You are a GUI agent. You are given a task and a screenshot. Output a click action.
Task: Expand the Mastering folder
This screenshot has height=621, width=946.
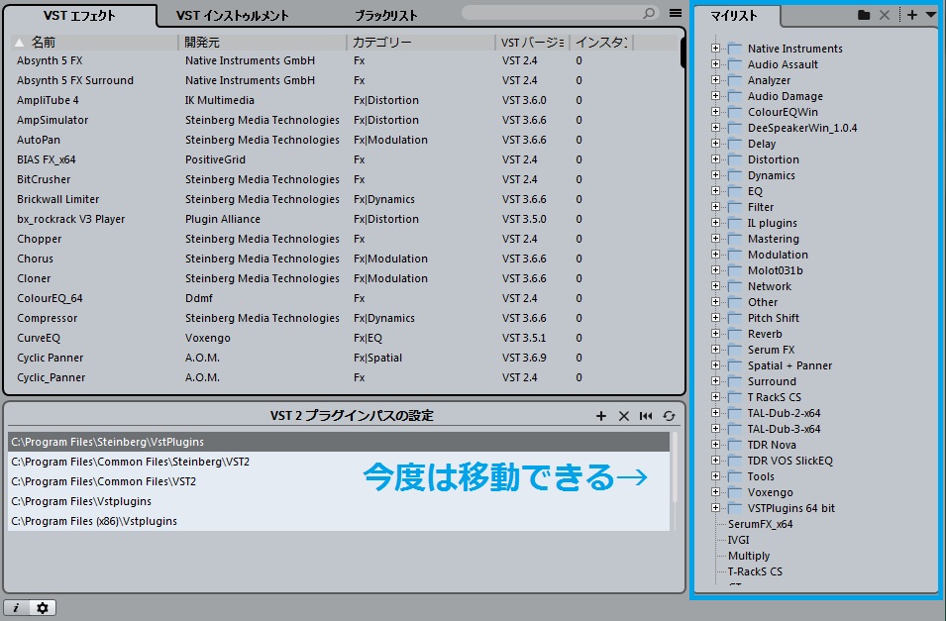click(x=715, y=239)
